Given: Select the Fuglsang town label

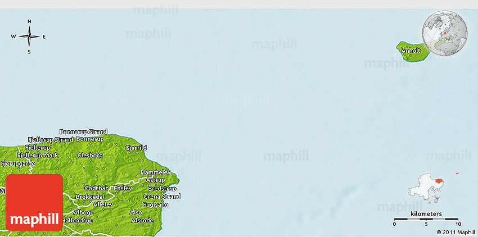Looking at the screenshot, I should [157, 204].
